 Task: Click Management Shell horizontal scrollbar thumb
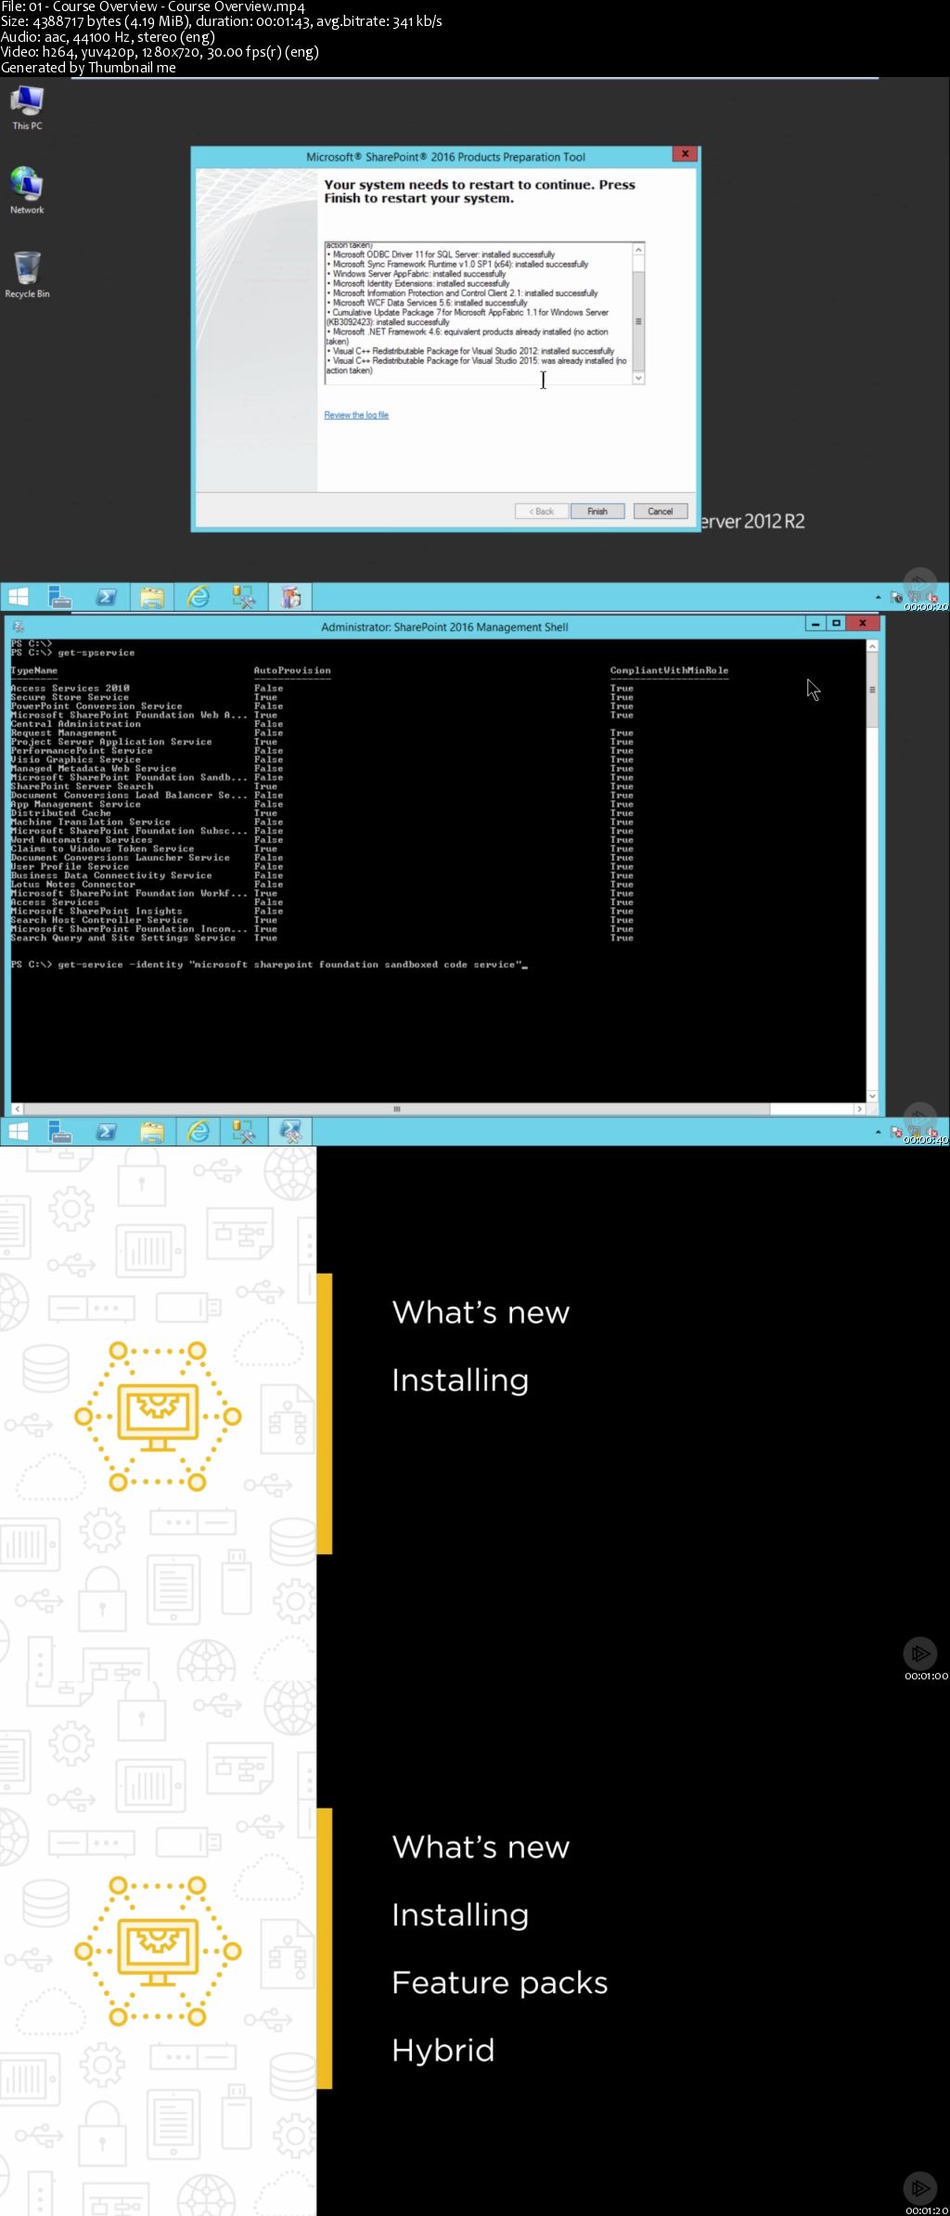[x=396, y=1108]
